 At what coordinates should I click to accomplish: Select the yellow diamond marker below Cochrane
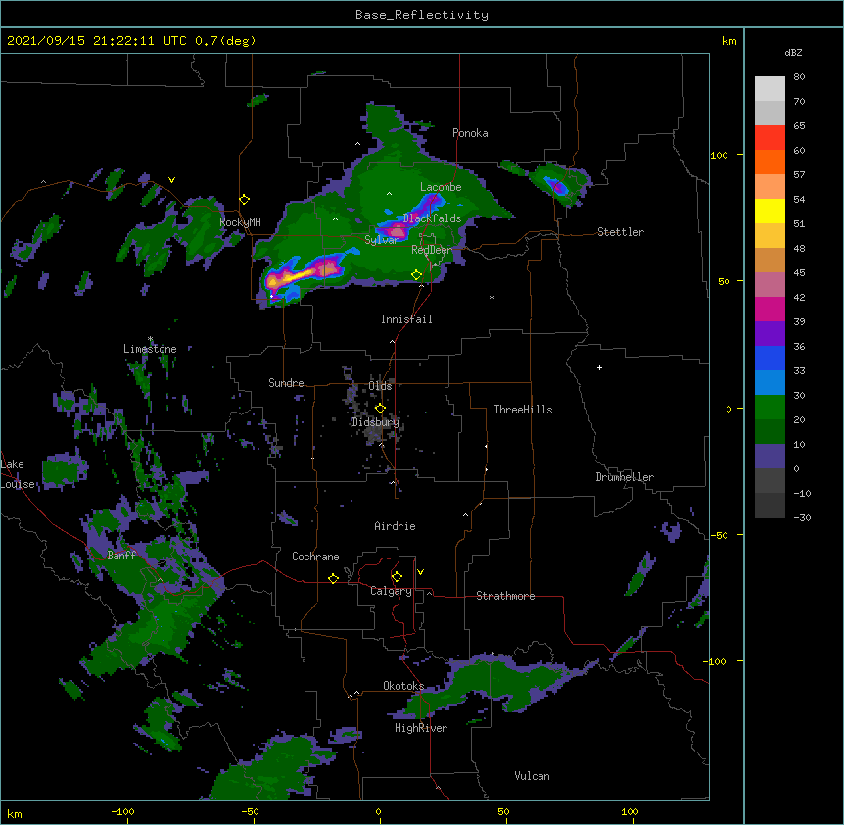[333, 579]
